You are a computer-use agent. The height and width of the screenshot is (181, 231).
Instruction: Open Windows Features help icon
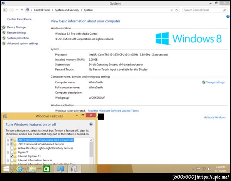tap(91, 124)
